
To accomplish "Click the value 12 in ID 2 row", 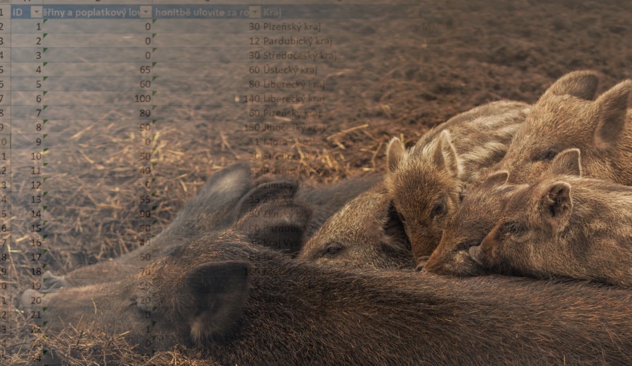I will point(254,41).
